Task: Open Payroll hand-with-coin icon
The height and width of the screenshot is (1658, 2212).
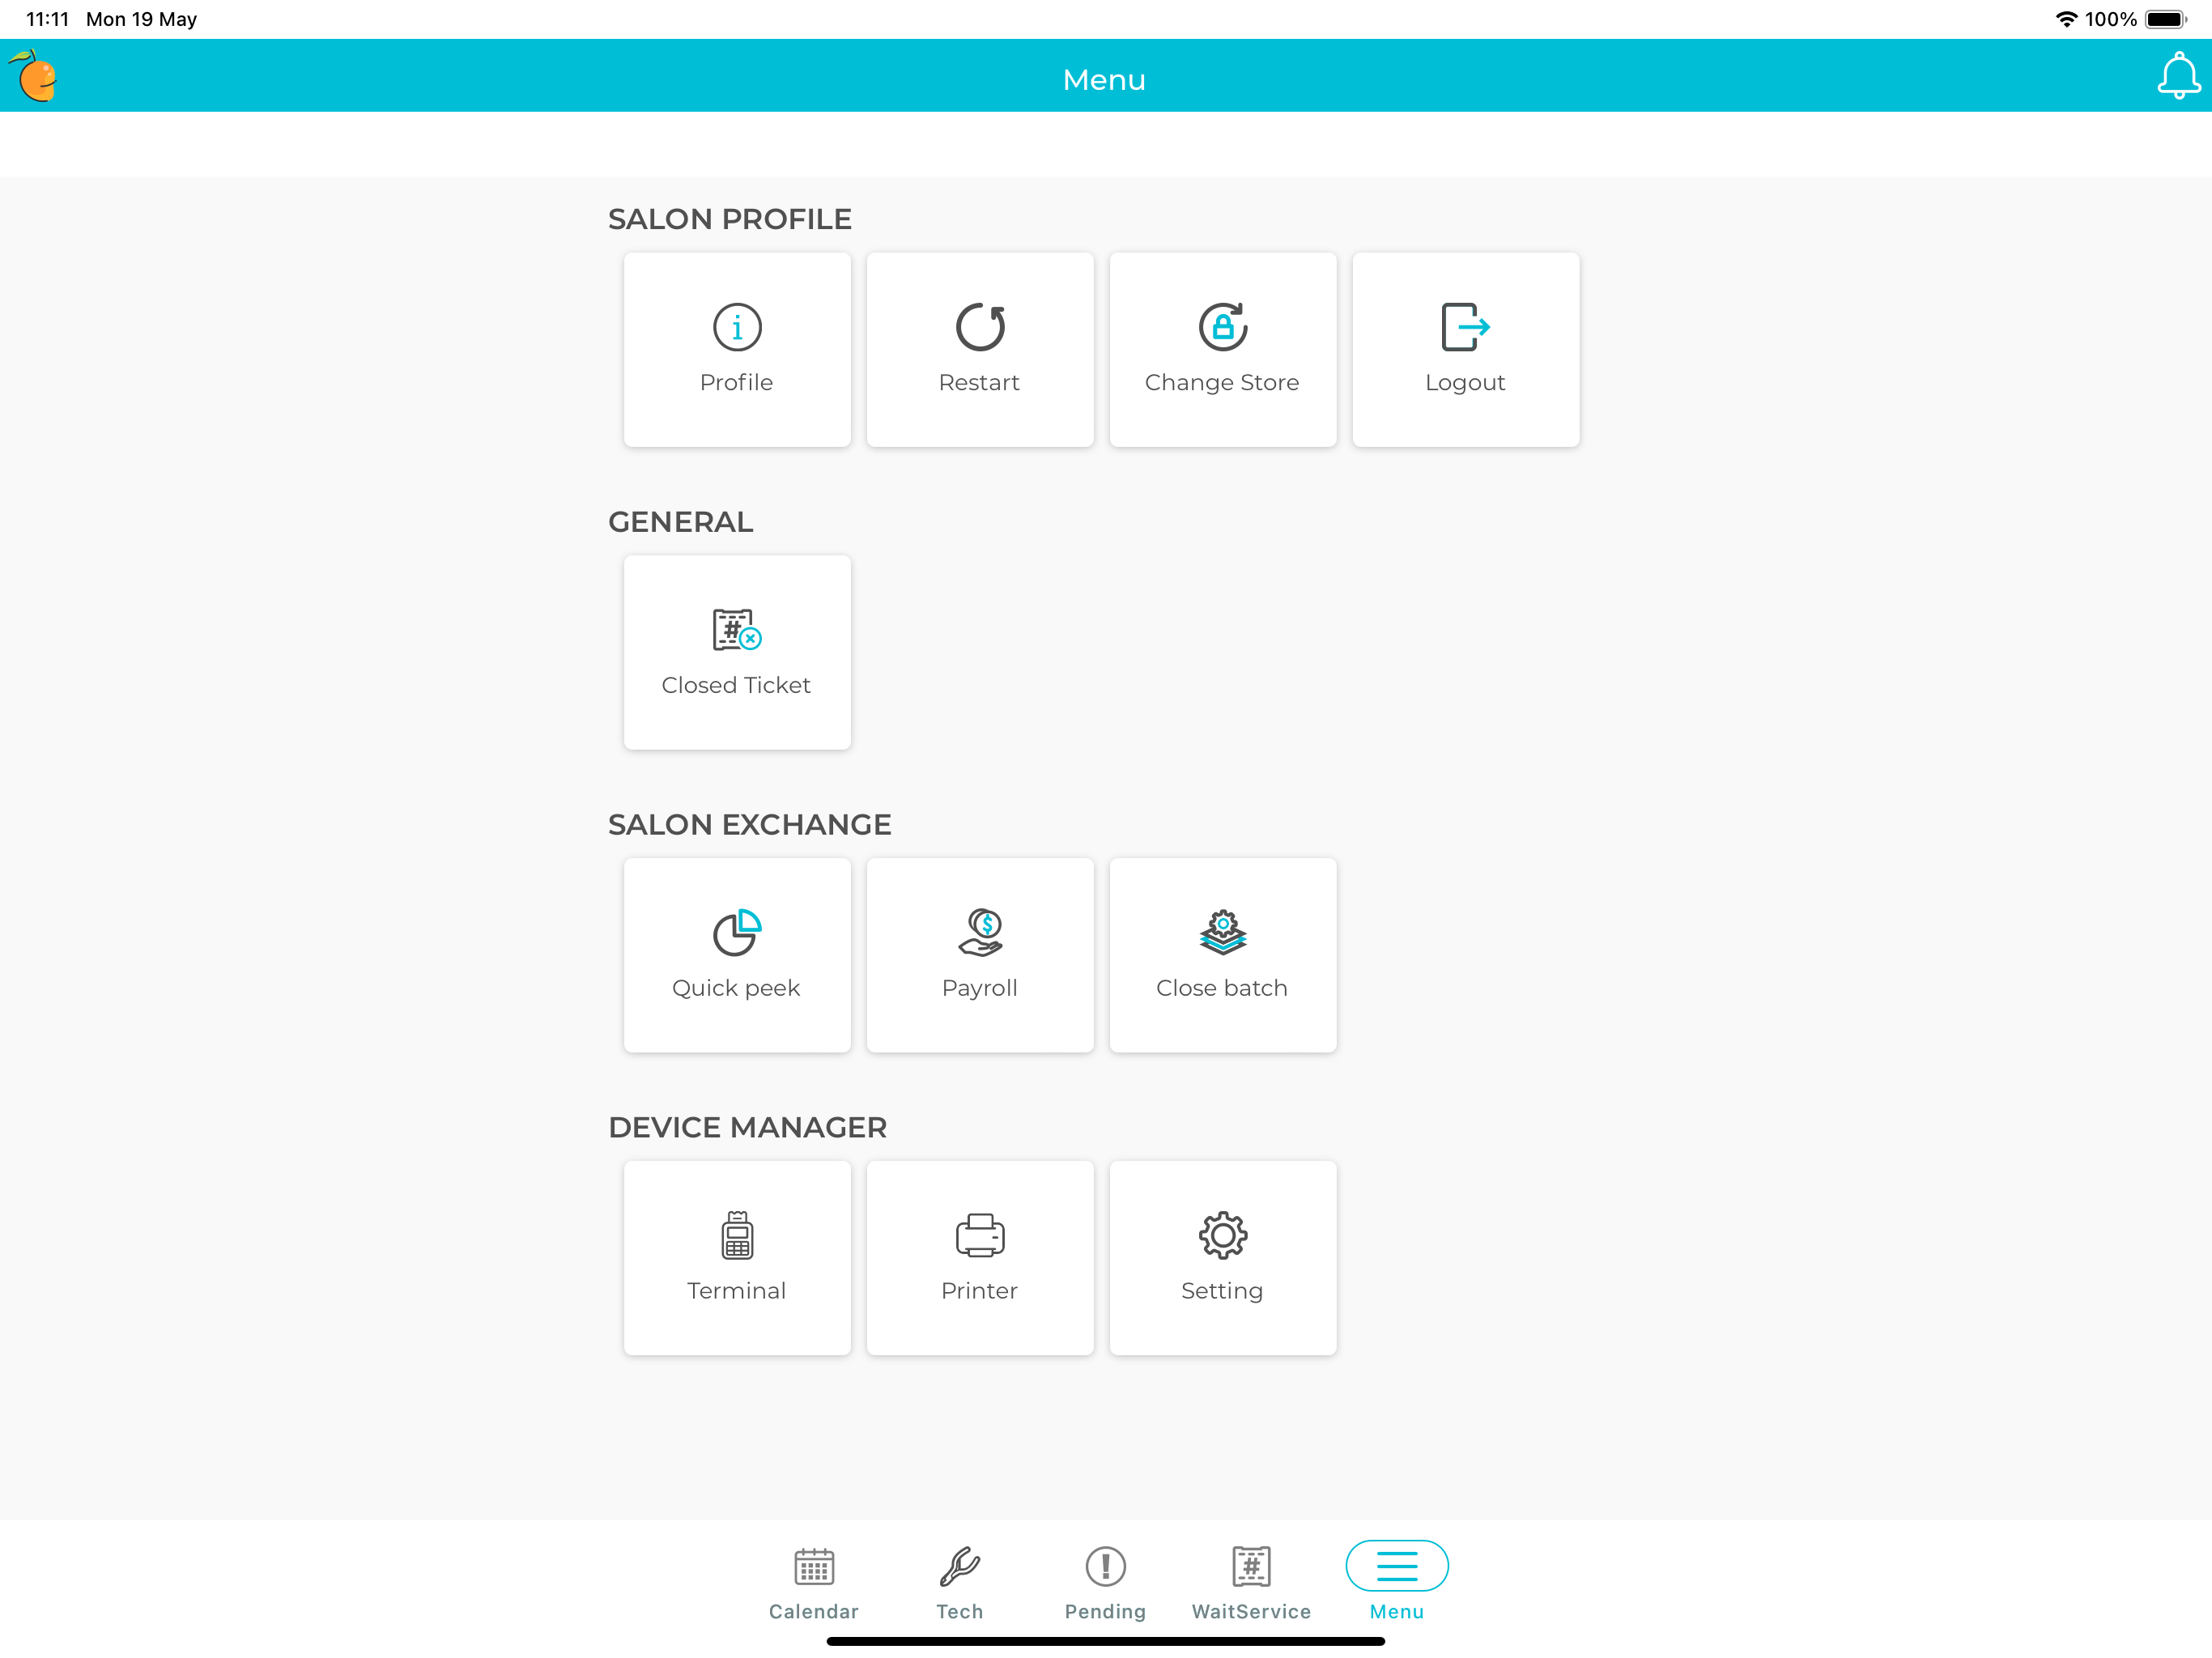Action: 980,933
